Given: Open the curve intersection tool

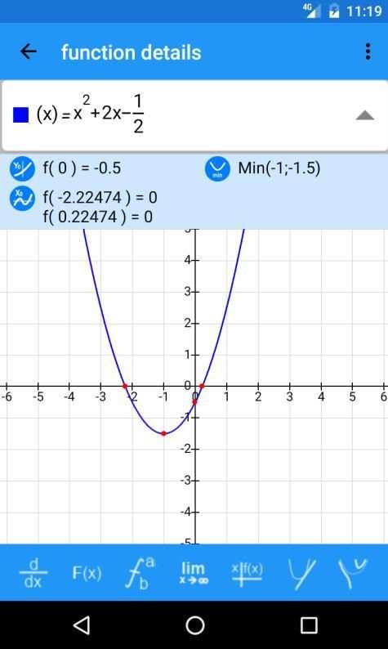Looking at the screenshot, I should [352, 573].
